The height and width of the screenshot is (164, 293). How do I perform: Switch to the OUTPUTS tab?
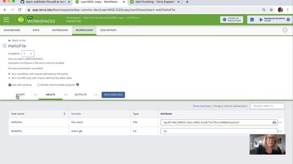point(81,95)
